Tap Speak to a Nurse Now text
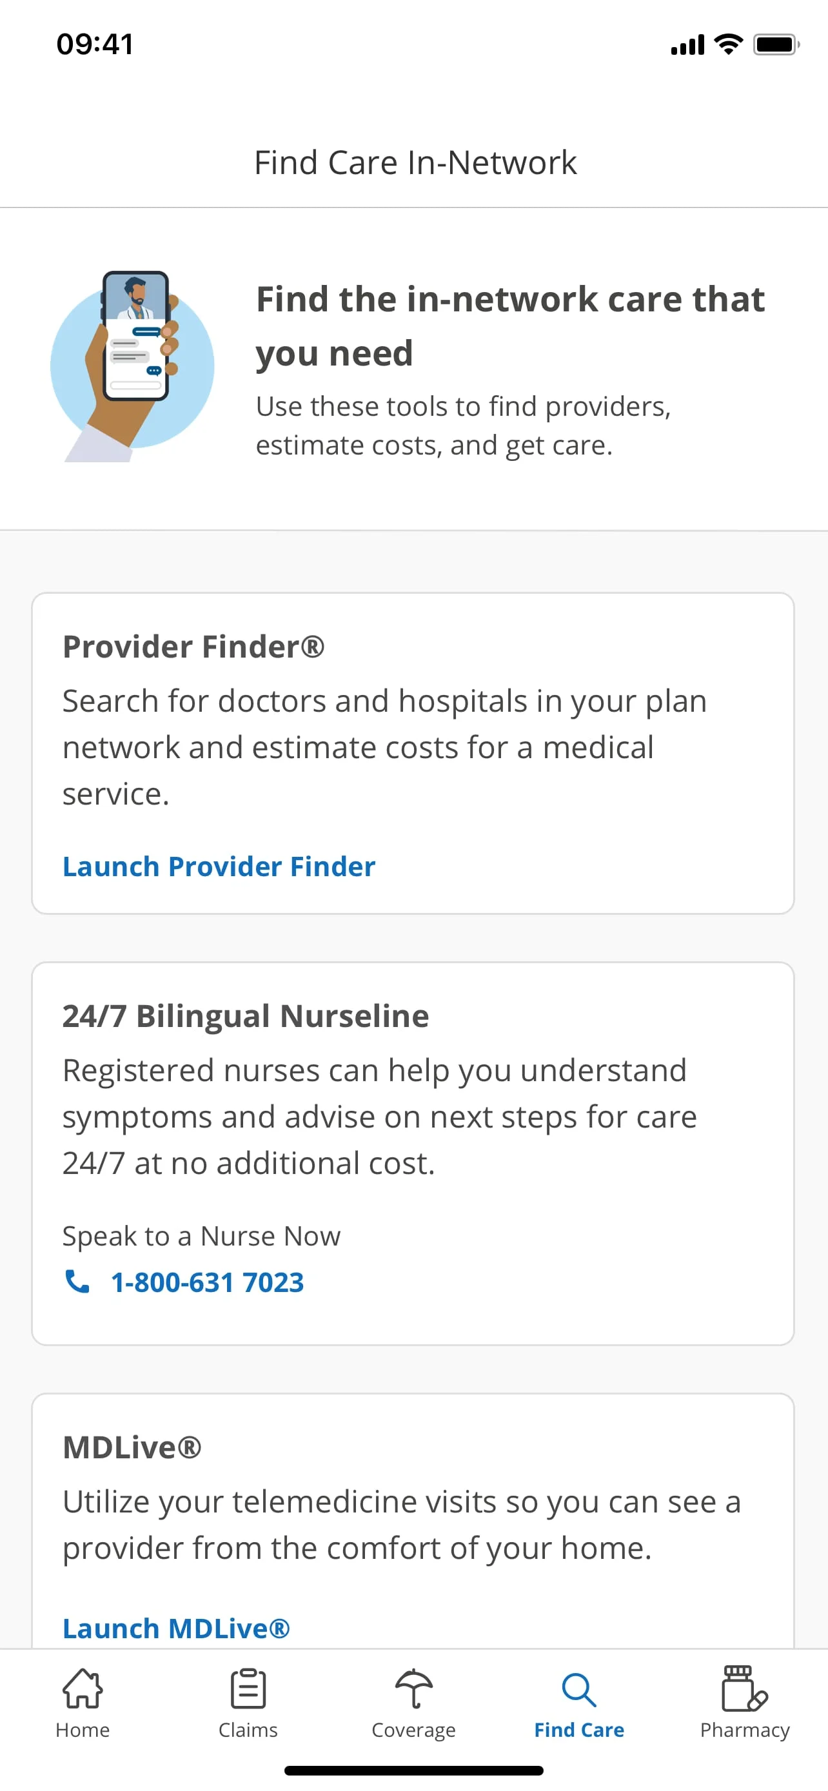This screenshot has height=1791, width=828. (x=201, y=1235)
